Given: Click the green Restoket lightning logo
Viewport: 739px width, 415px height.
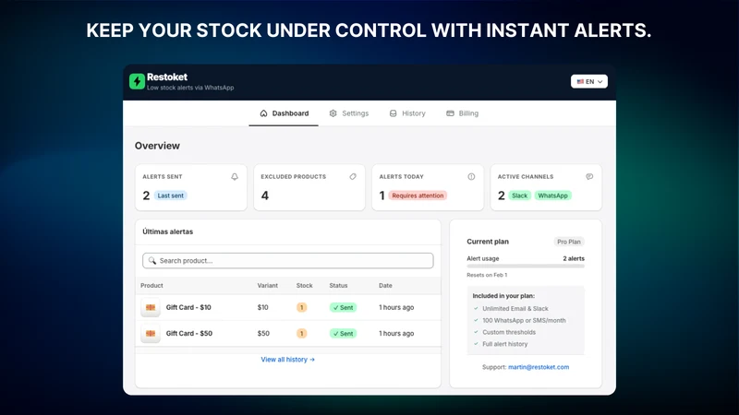Looking at the screenshot, I should pos(137,81).
